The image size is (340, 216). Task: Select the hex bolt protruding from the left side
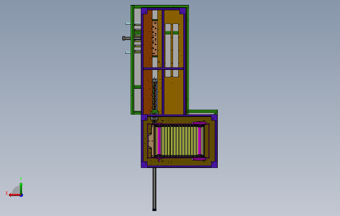127,38
